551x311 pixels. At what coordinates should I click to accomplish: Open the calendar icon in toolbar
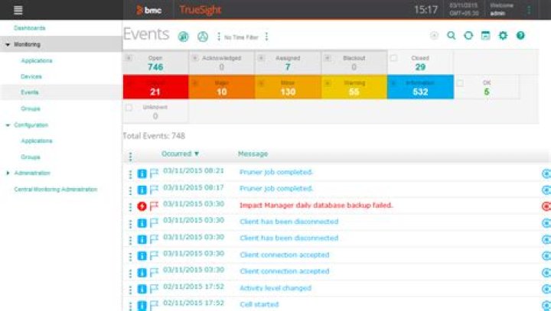pyautogui.click(x=486, y=35)
